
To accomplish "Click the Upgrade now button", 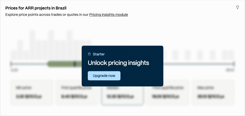I will coord(104,76).
